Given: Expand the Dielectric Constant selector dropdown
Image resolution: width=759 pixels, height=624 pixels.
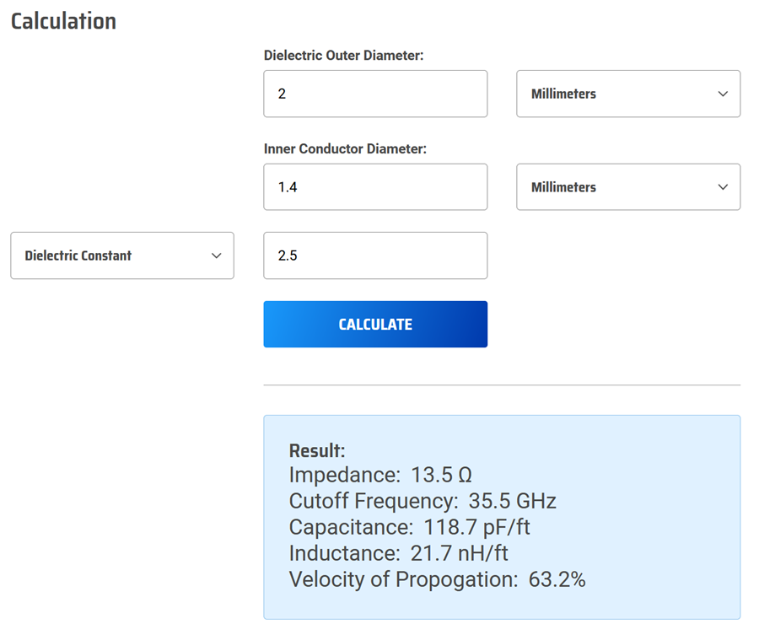Looking at the screenshot, I should click(122, 256).
